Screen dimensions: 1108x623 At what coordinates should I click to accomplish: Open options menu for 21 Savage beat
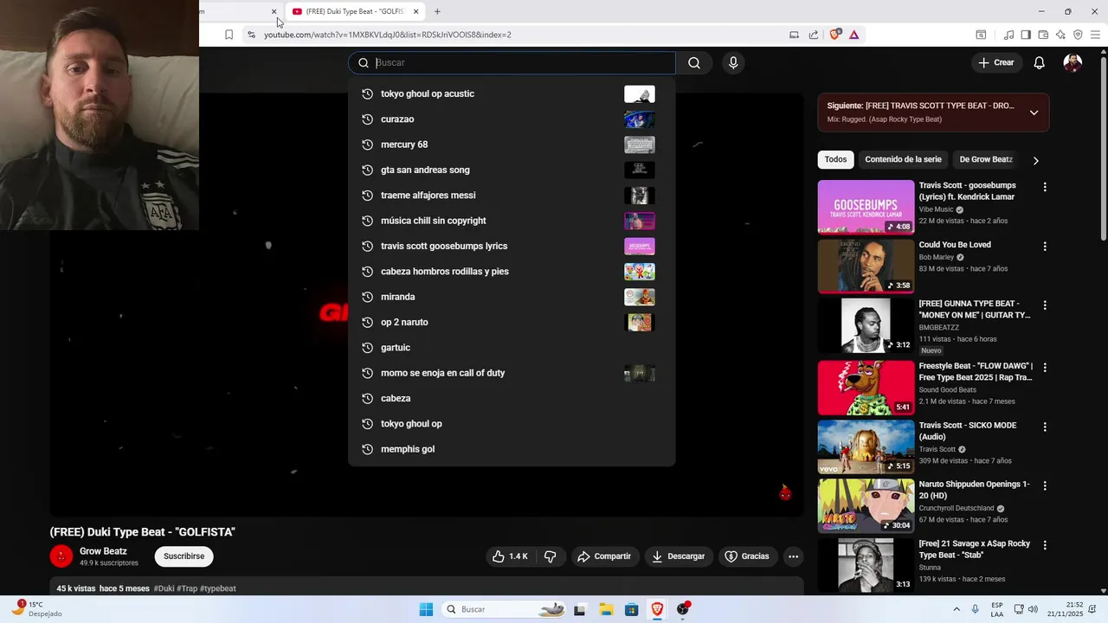[x=1045, y=545]
